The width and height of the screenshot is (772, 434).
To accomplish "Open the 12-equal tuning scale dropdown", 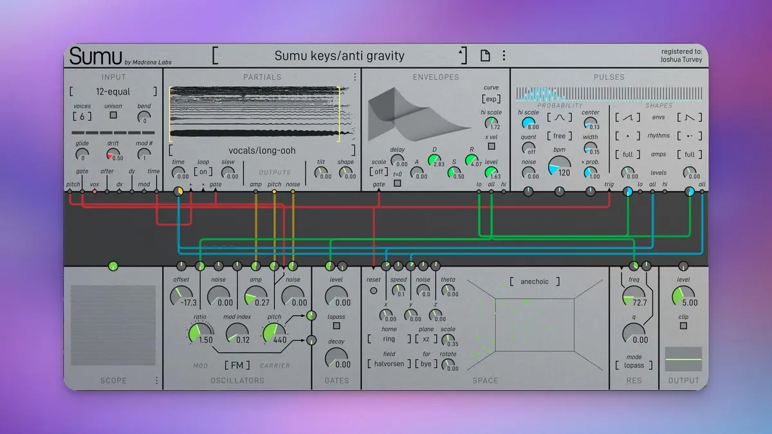I will (x=113, y=92).
